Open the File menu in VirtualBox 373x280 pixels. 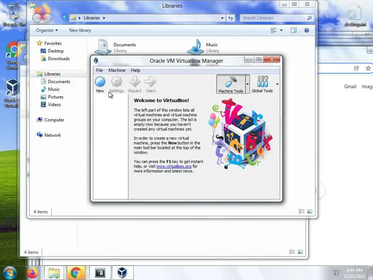(99, 70)
